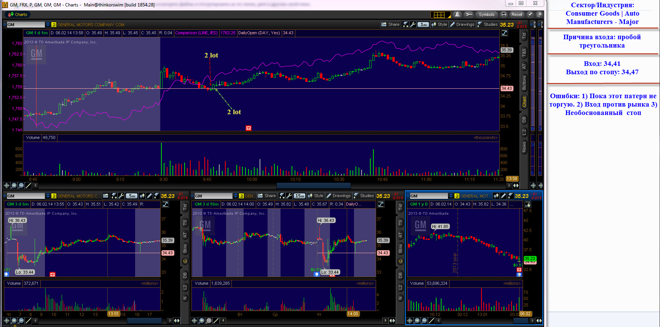Image resolution: width=660 pixels, height=327 pixels.
Task: Click the 5m chart horizontal scrollbar thumb
Action: point(144,321)
